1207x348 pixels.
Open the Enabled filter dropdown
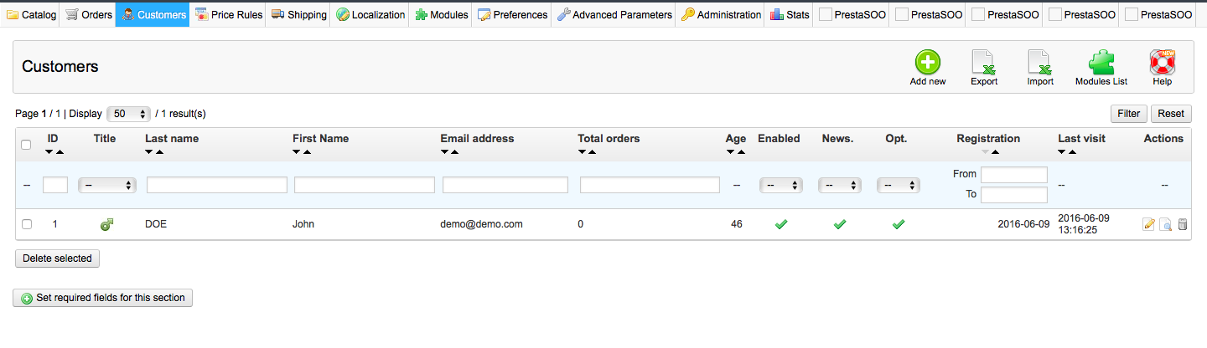[x=781, y=185]
